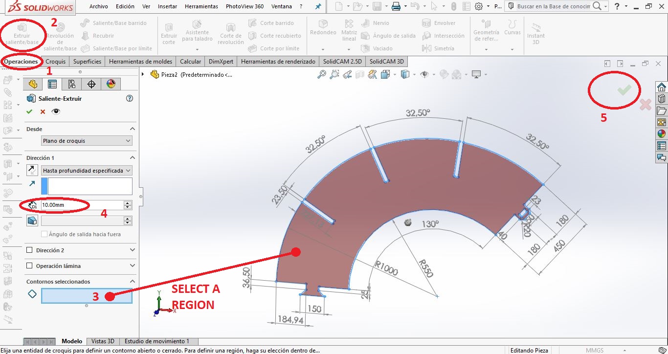Image resolution: width=668 pixels, height=354 pixels.
Task: Open the help question mark in PropertyManager
Action: 130,98
